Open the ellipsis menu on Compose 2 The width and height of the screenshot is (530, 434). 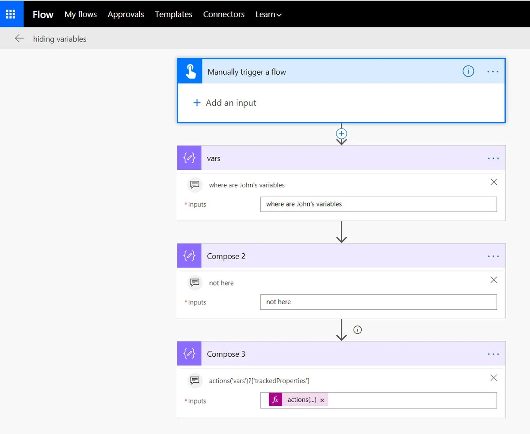[493, 256]
